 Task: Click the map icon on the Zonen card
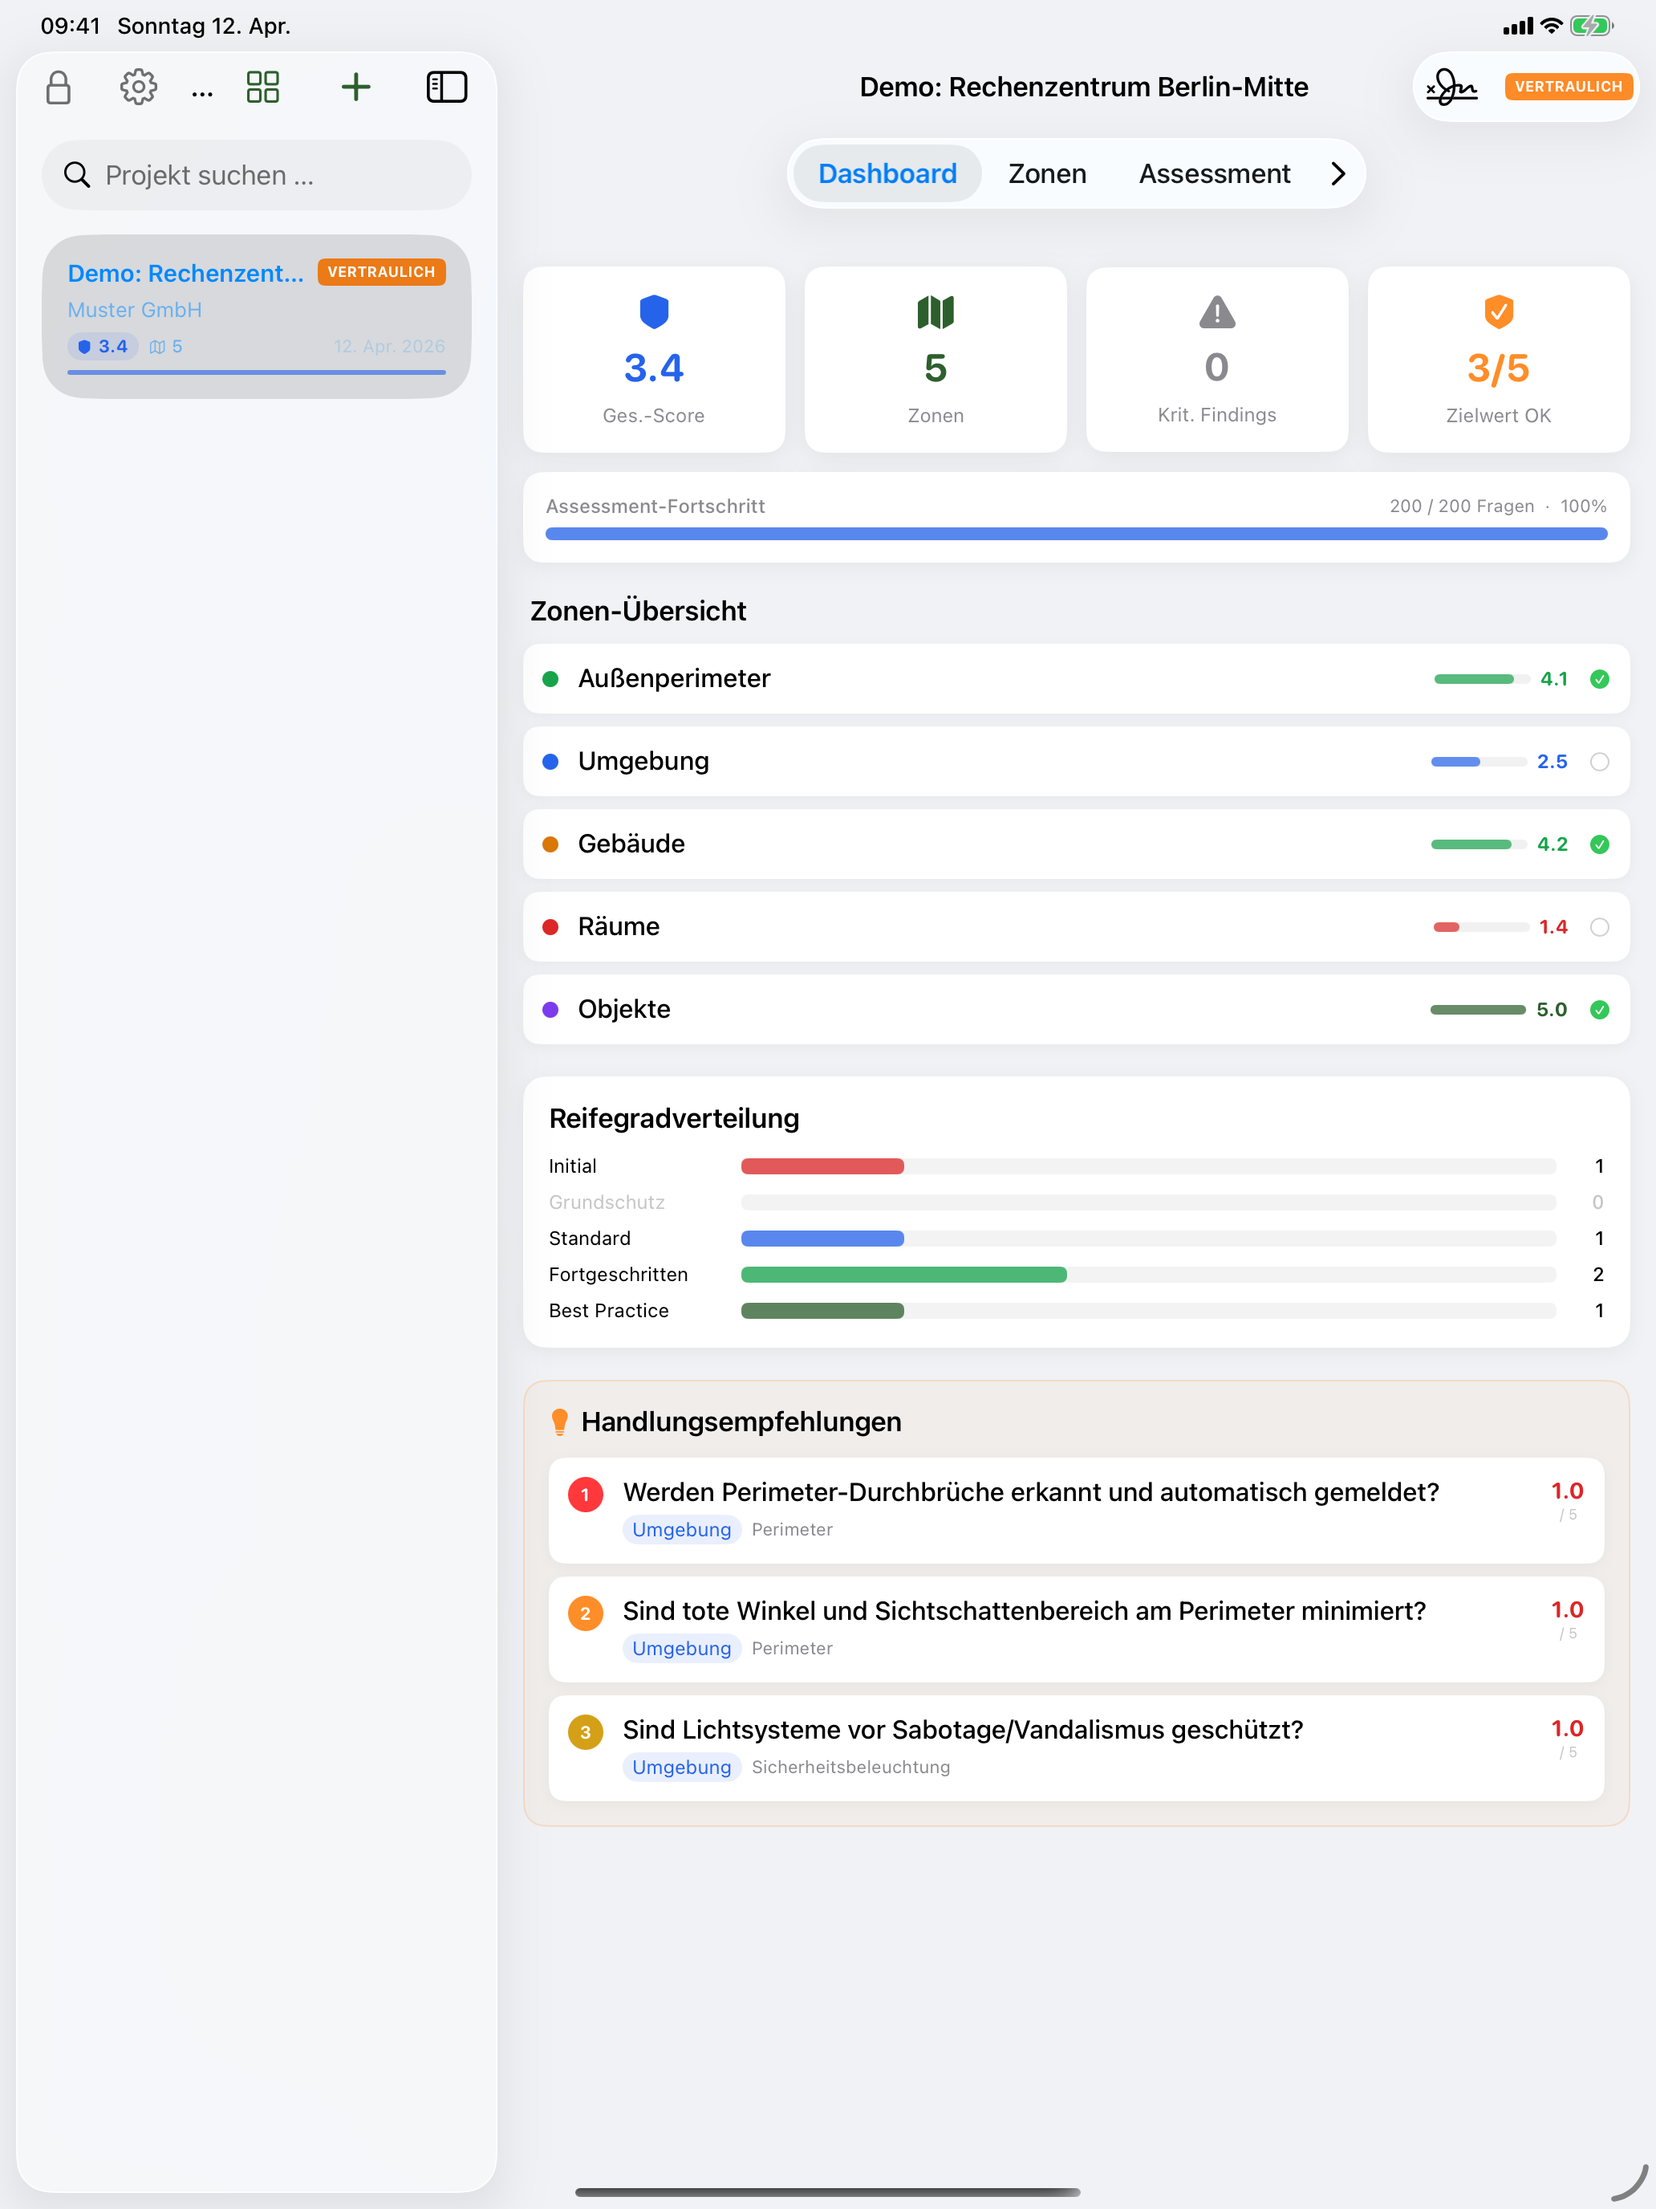[x=934, y=311]
